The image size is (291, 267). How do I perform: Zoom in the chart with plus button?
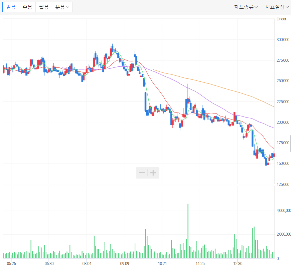click(153, 173)
